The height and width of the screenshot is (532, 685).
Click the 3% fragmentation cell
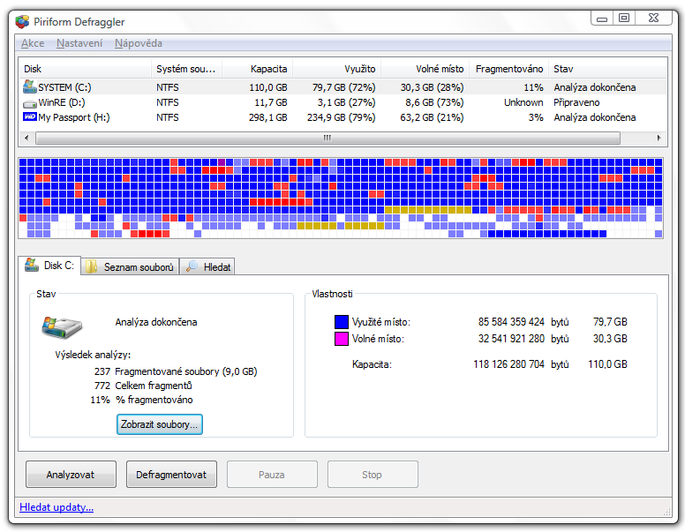pyautogui.click(x=536, y=117)
